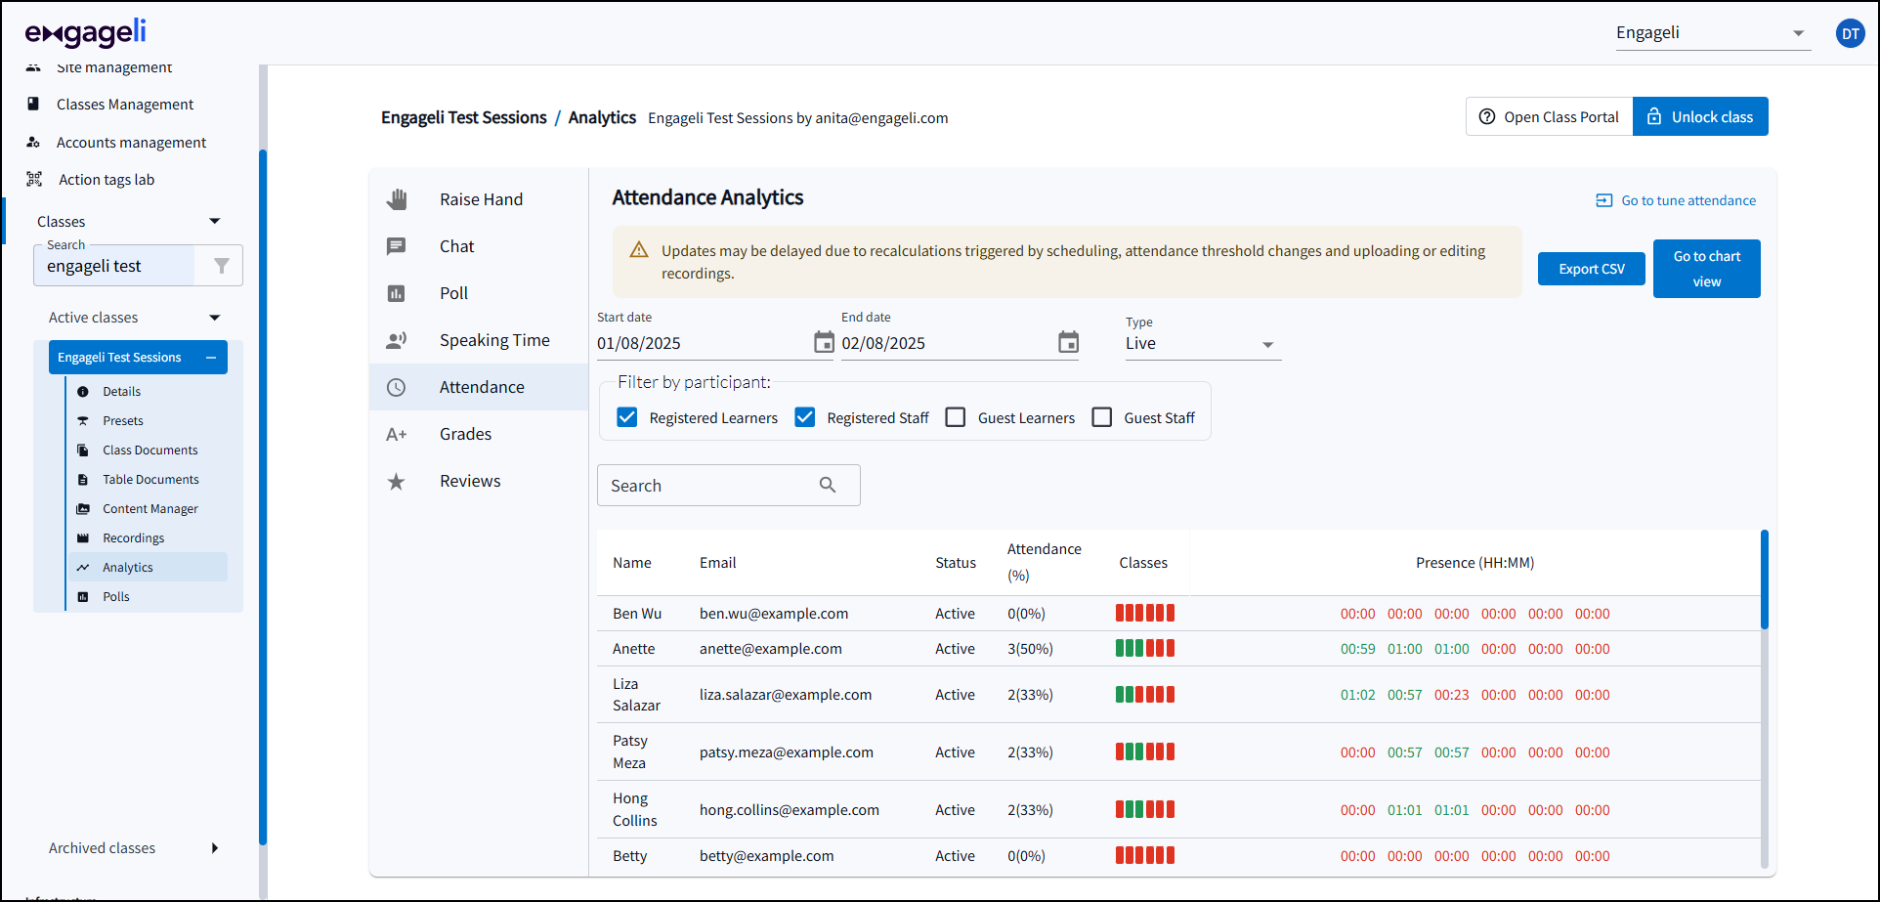Click the Recordings film icon
This screenshot has width=1880, height=902.
83,537
